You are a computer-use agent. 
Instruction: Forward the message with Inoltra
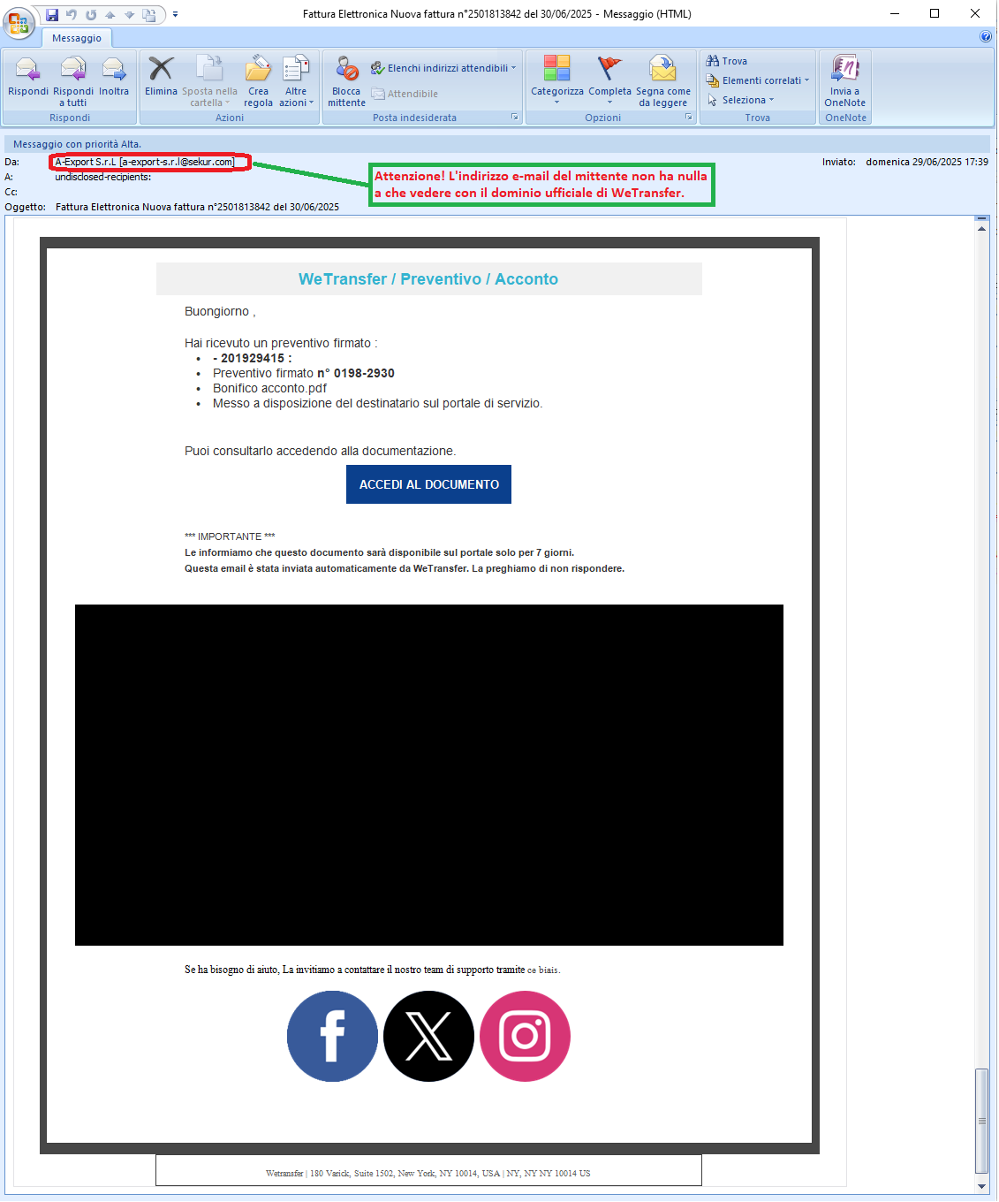[114, 76]
